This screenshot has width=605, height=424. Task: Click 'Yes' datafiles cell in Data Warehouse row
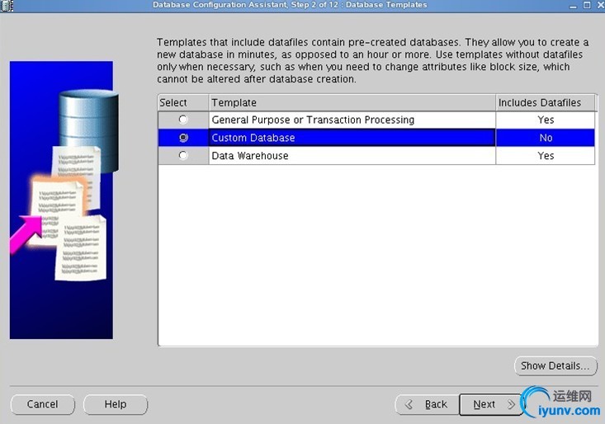pyautogui.click(x=546, y=156)
